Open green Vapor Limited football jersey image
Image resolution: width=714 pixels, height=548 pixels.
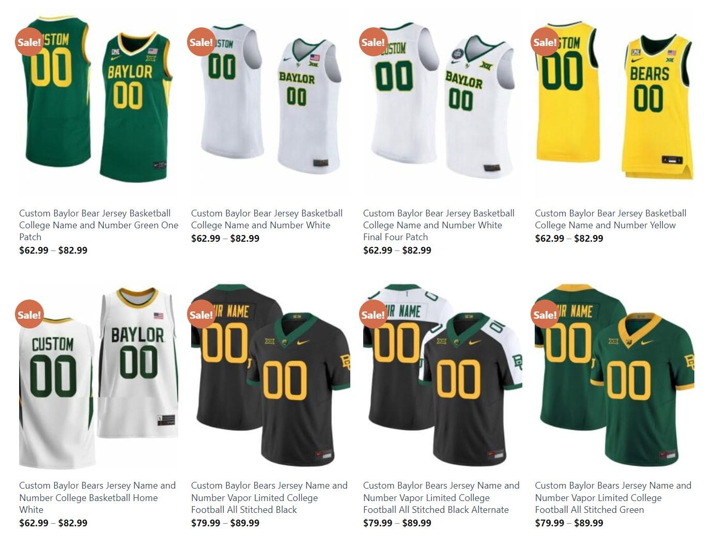click(614, 375)
